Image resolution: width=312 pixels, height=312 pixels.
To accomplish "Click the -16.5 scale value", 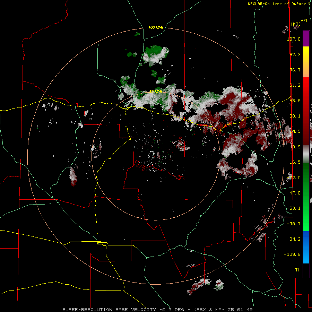I will (x=294, y=162).
